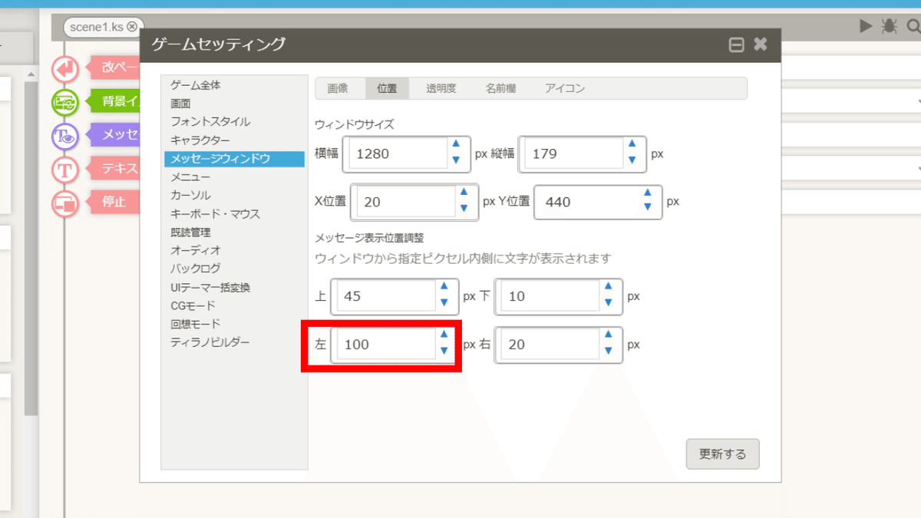Image resolution: width=921 pixels, height=518 pixels.
Task: Select キーボード・マウス in settings list
Action: tap(216, 214)
